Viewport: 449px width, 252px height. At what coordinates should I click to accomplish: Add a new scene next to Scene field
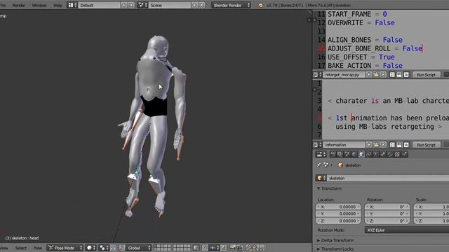pos(194,5)
